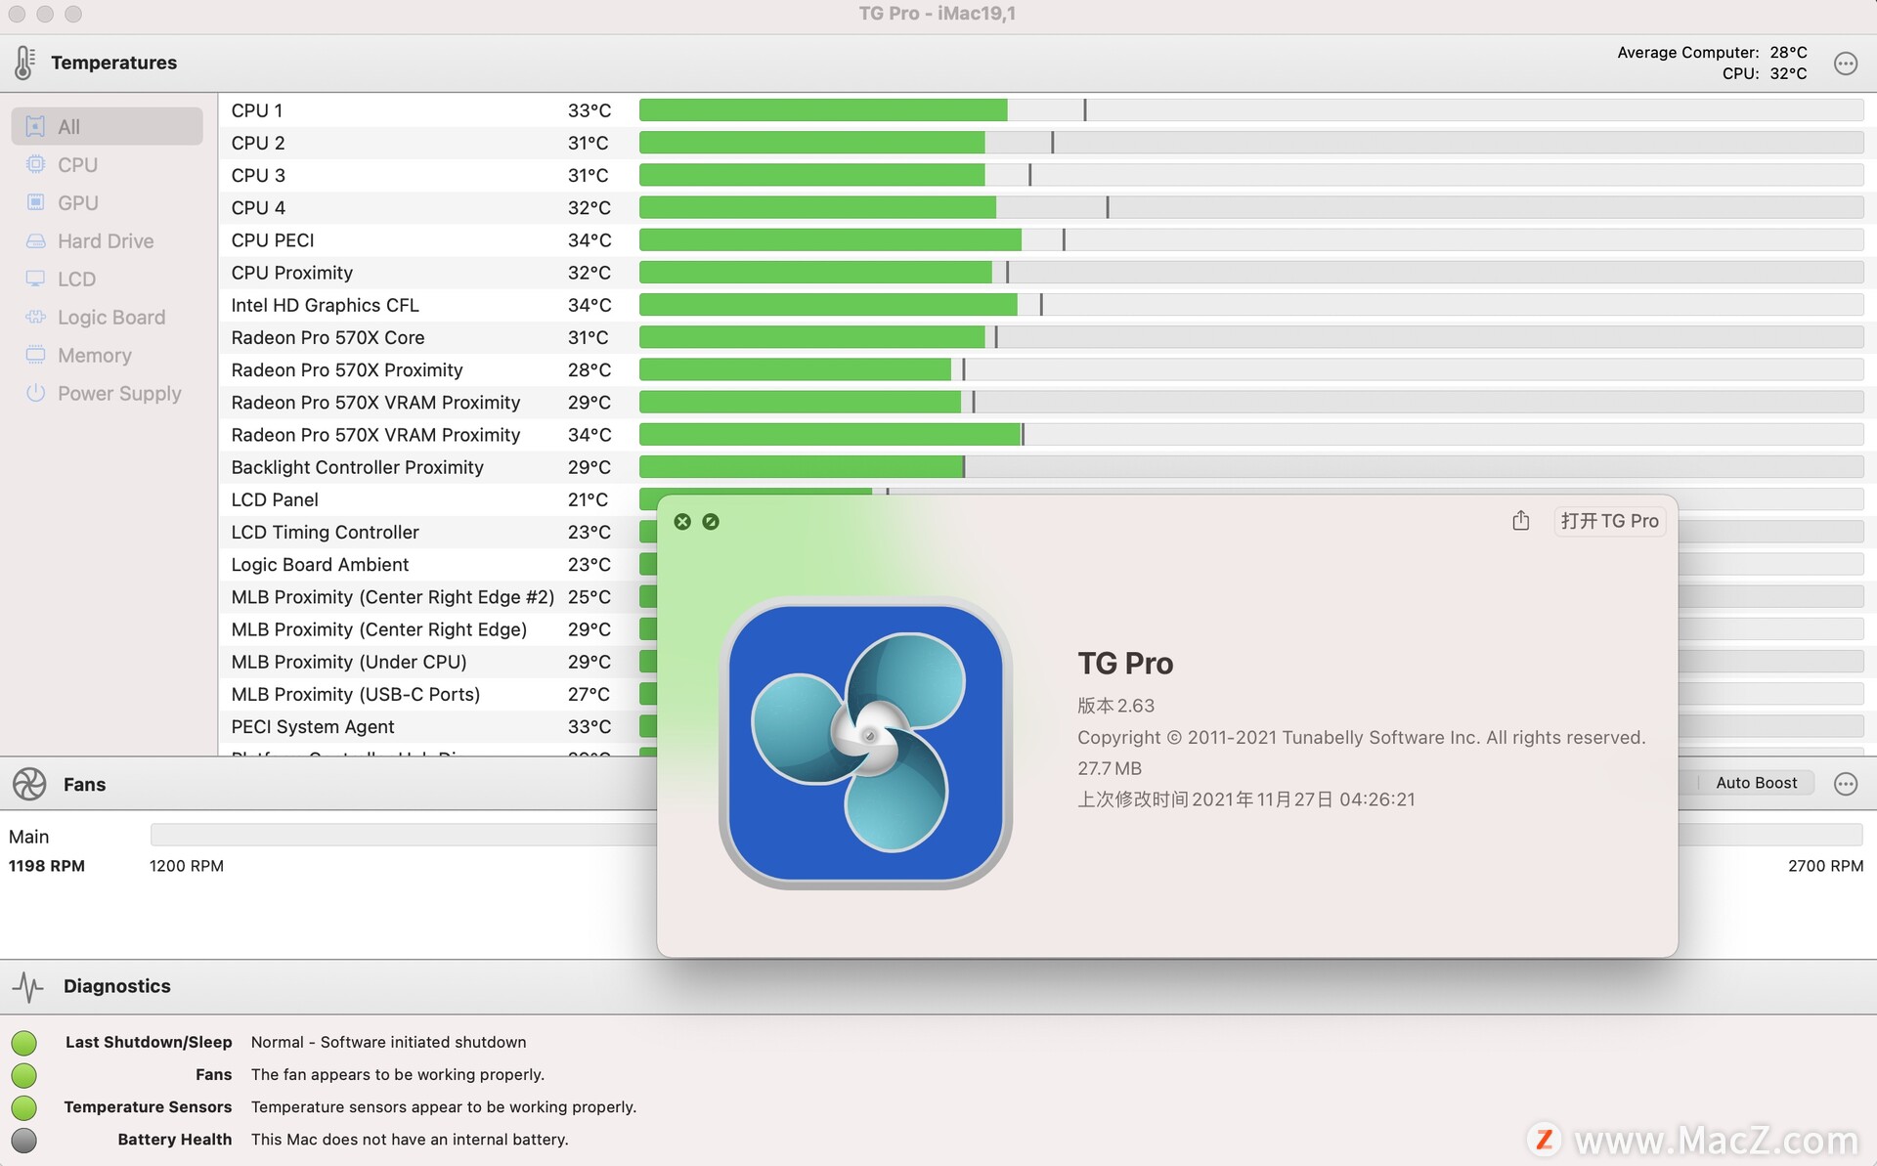The height and width of the screenshot is (1166, 1877).
Task: Click the Fans diagnostics green status indicator
Action: pos(23,1075)
